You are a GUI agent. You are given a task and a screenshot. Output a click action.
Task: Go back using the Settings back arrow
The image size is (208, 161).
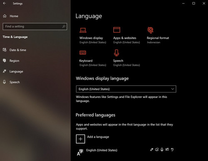5,3
